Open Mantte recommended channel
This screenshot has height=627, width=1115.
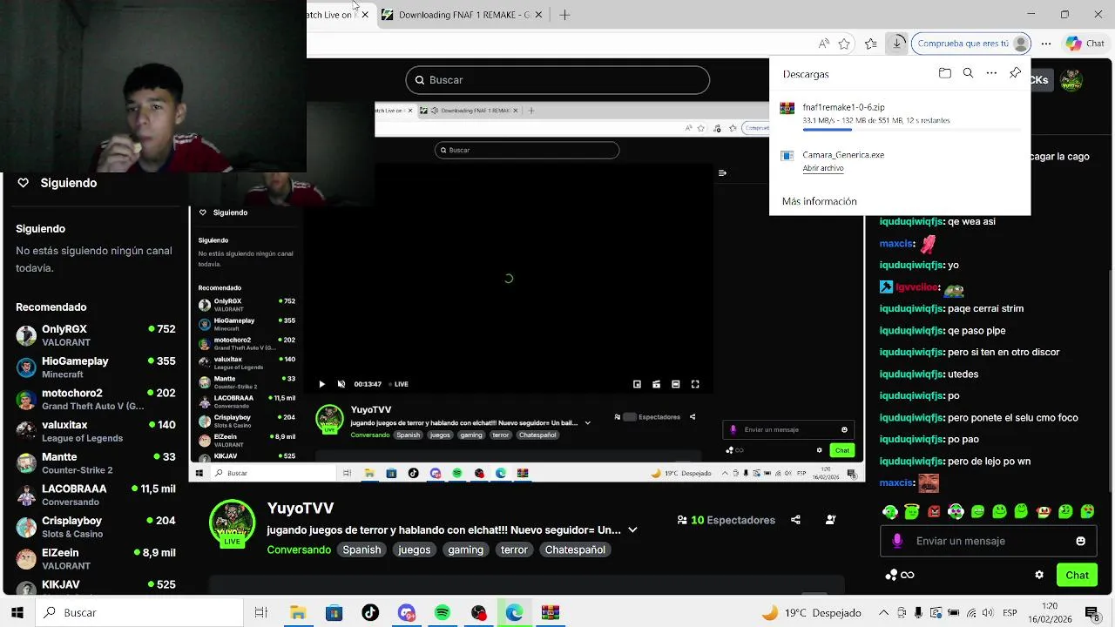(96, 463)
